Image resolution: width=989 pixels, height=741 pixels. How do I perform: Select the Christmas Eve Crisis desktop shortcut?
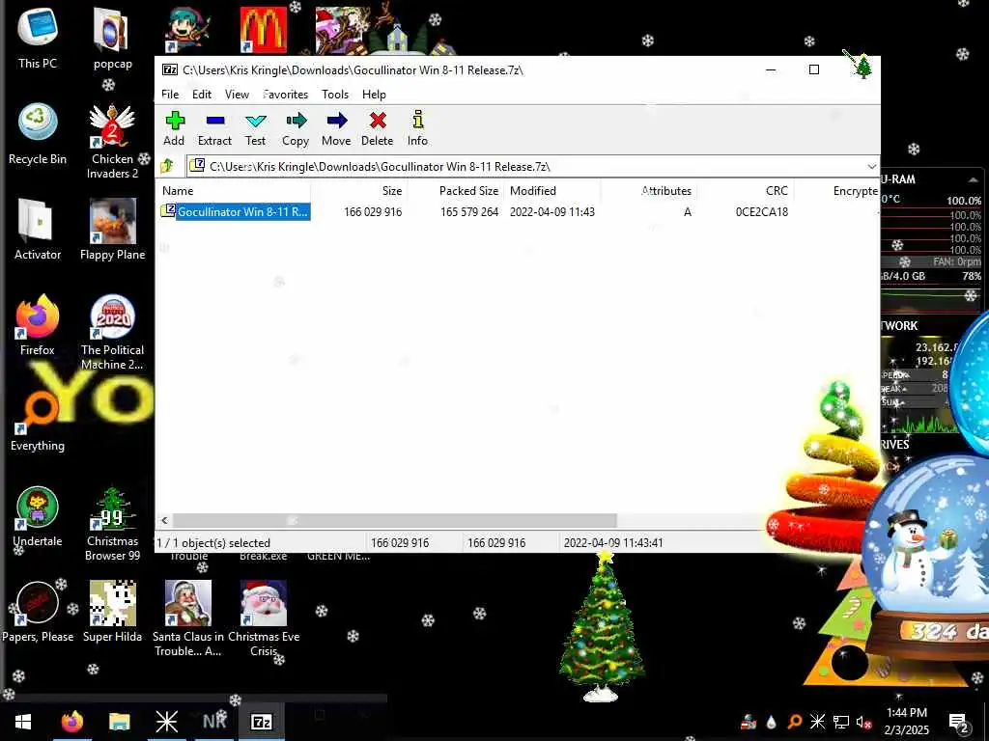[264, 618]
